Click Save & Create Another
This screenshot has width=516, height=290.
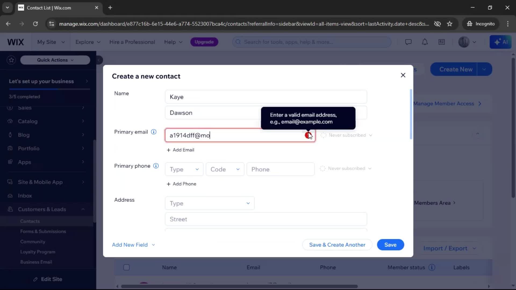point(337,245)
